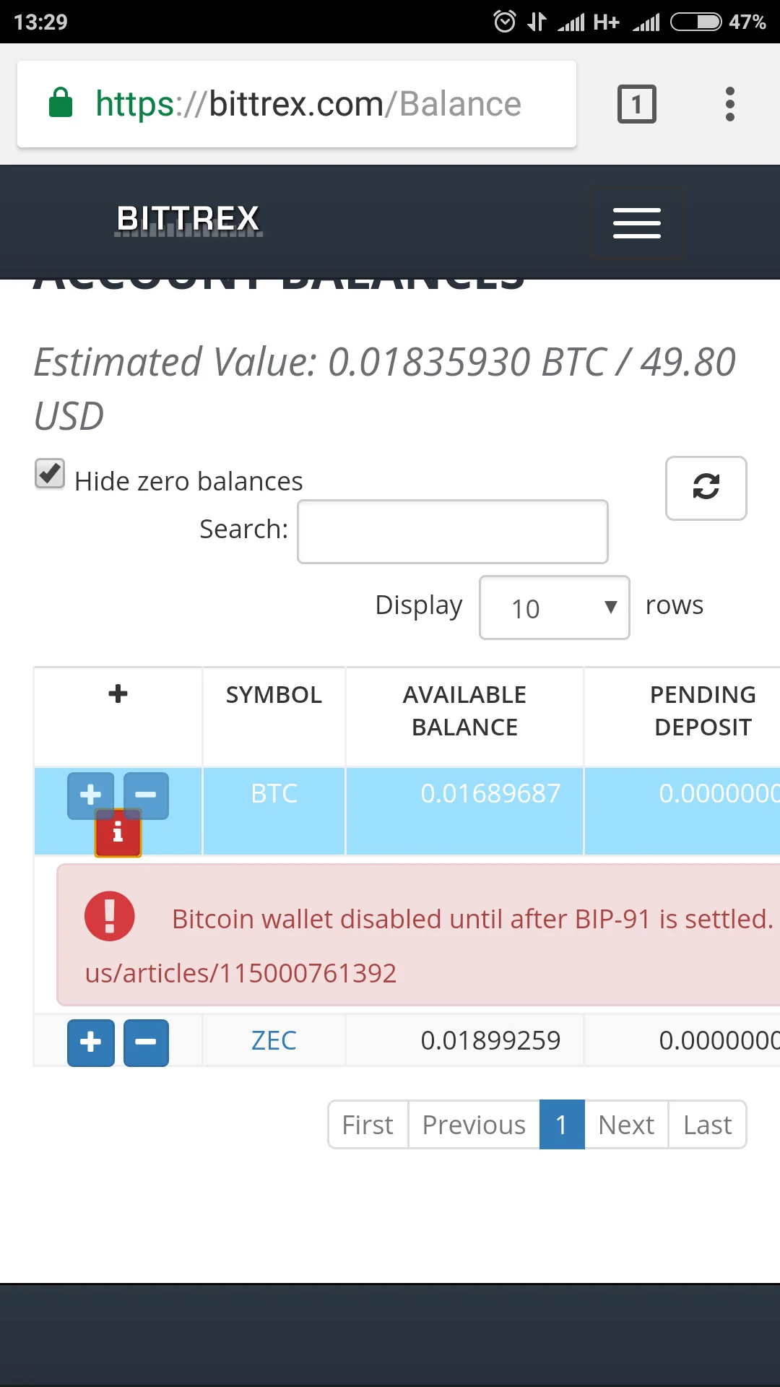Click the BITTREX logo link

[188, 219]
